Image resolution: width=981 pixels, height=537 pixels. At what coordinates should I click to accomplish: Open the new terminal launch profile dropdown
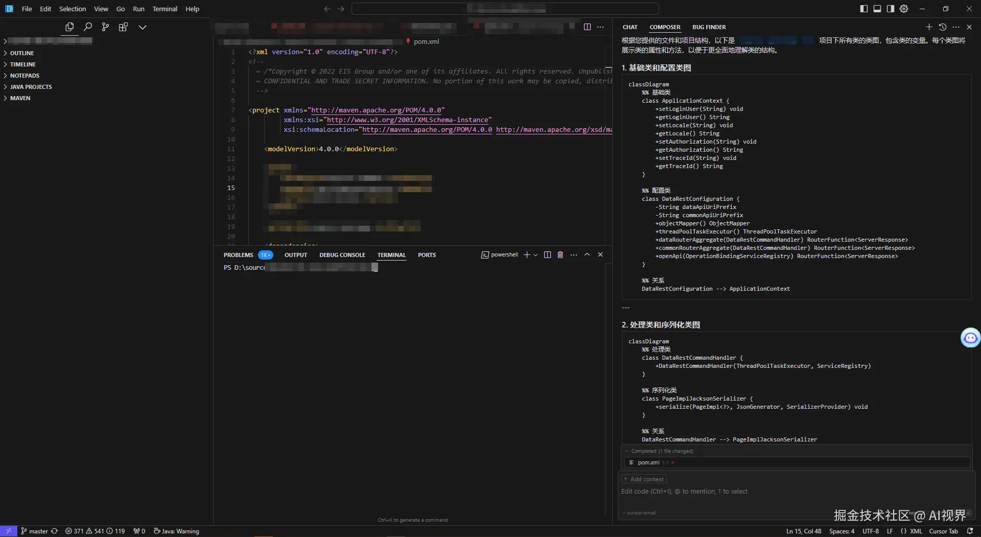tap(535, 255)
